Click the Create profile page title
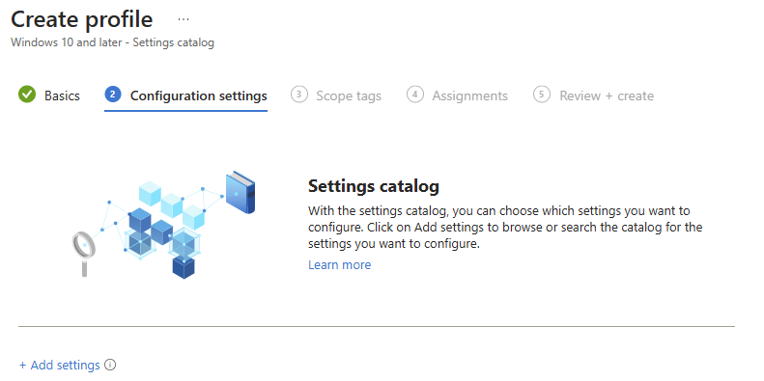 point(82,20)
